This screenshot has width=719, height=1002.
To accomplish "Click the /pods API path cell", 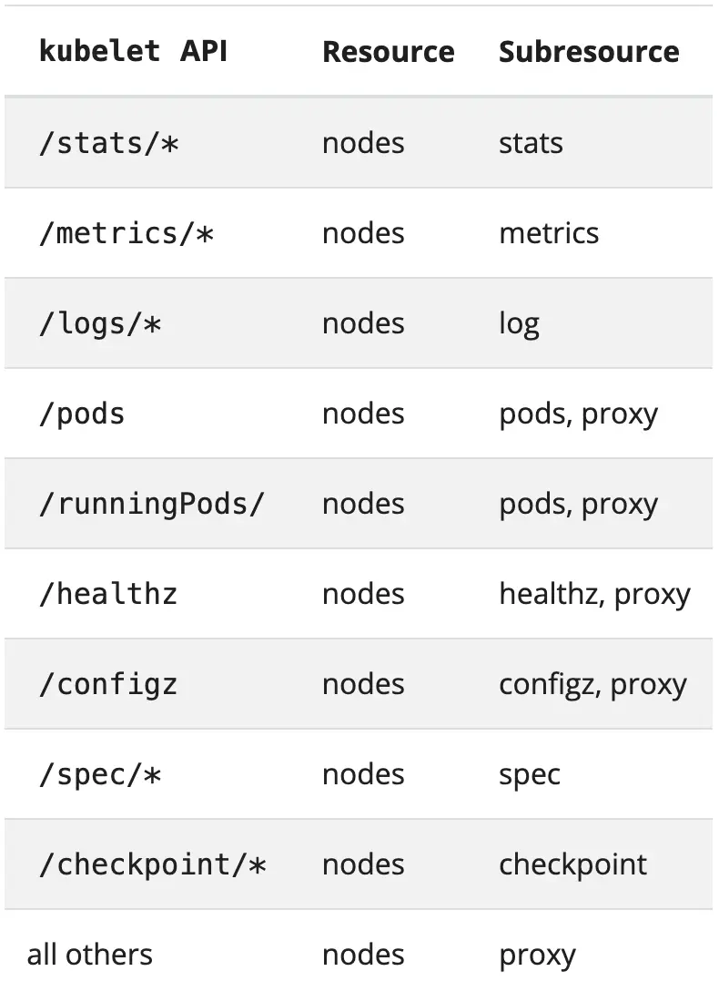I will 82,414.
